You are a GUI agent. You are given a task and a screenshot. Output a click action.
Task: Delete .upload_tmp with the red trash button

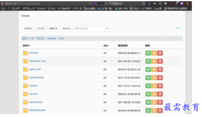pos(160,102)
